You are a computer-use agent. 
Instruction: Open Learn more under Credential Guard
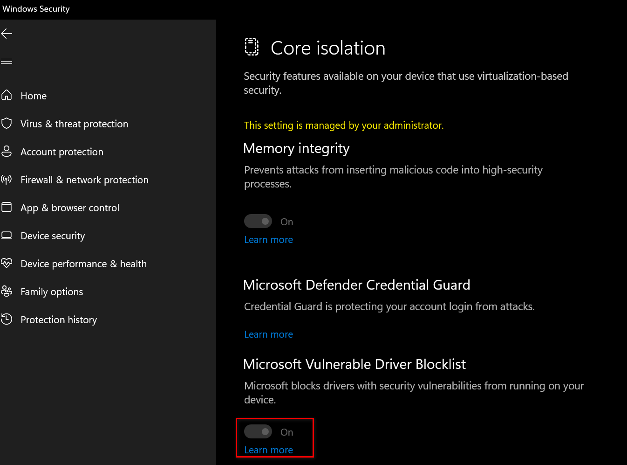[x=269, y=334]
